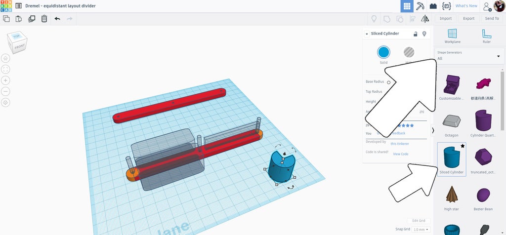Click the Fit all in view button
This screenshot has width=506, height=235.
click(5, 69)
